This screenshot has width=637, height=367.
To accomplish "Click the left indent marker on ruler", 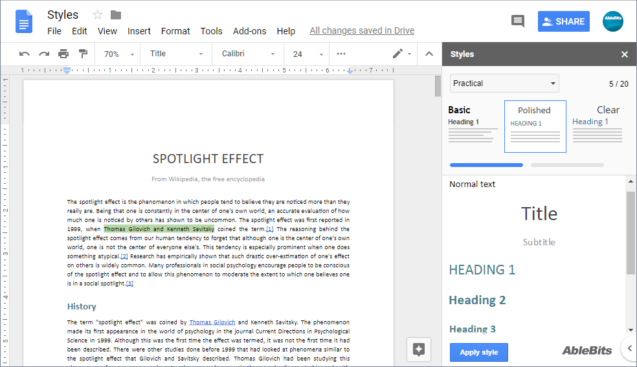I will point(67,71).
